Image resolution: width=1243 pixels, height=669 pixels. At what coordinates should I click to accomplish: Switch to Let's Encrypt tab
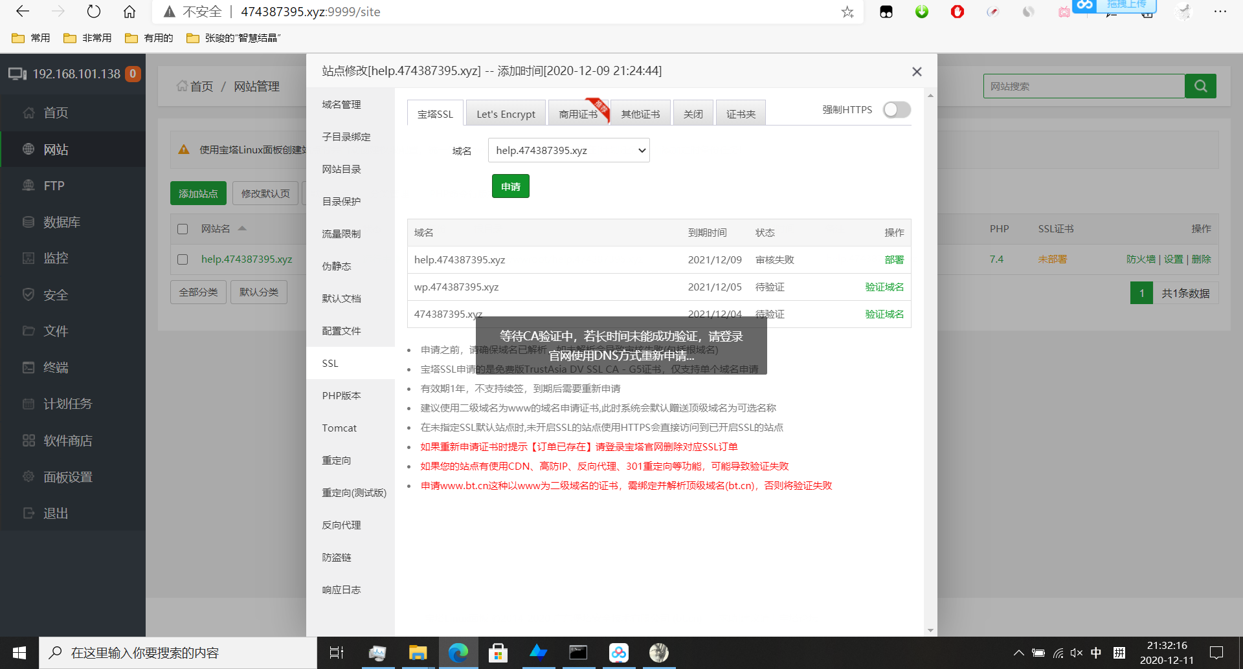pyautogui.click(x=506, y=114)
